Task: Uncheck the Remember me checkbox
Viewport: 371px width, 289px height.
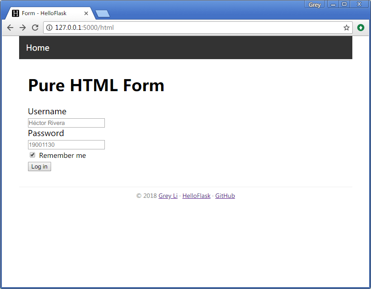Action: [x=32, y=155]
